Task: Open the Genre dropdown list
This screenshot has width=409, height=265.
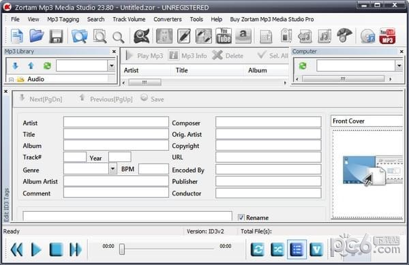Action: (112, 169)
